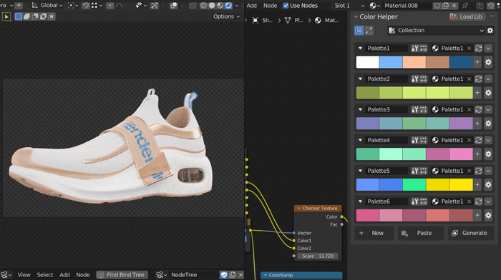Toggle viewport overlays button
This screenshot has width=501, height=280.
click(173, 6)
